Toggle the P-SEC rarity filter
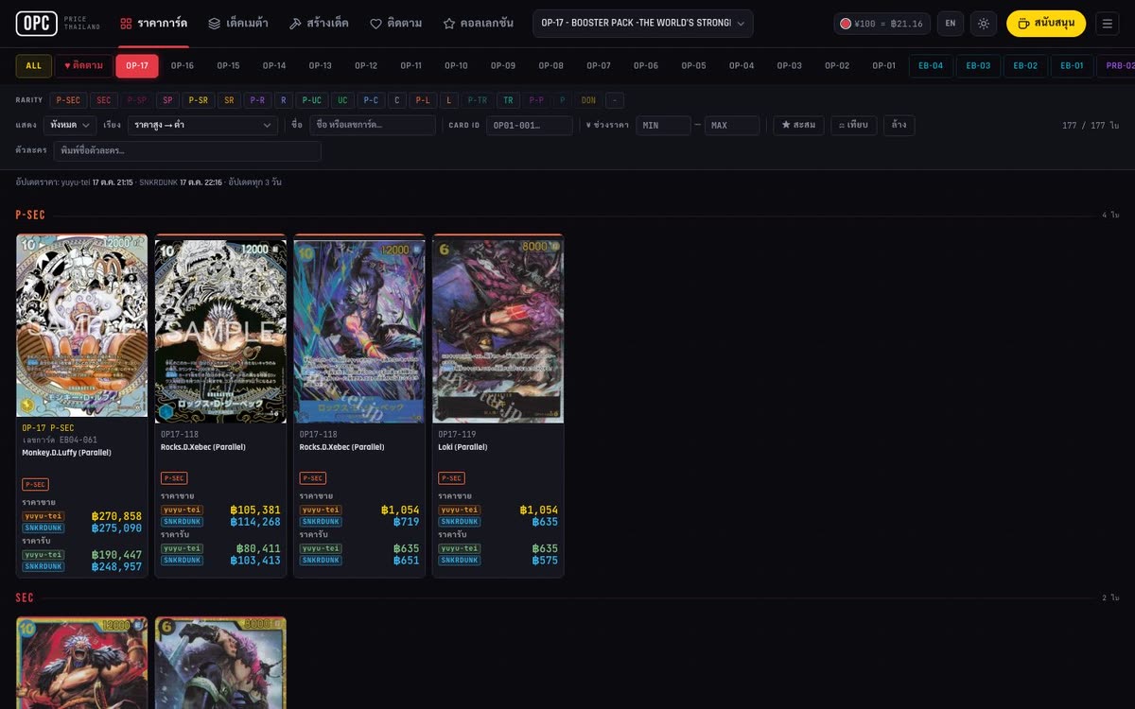This screenshot has height=709, width=1135. (x=68, y=100)
